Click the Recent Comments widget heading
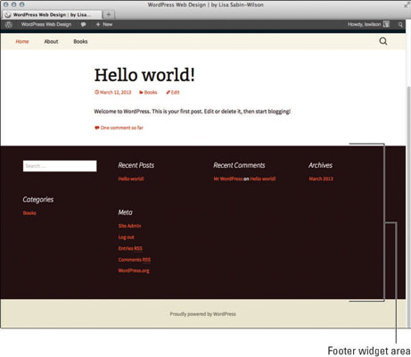 point(239,165)
